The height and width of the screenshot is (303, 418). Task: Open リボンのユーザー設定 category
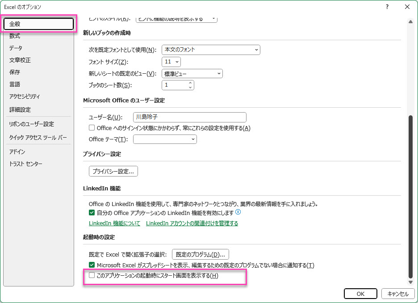32,124
